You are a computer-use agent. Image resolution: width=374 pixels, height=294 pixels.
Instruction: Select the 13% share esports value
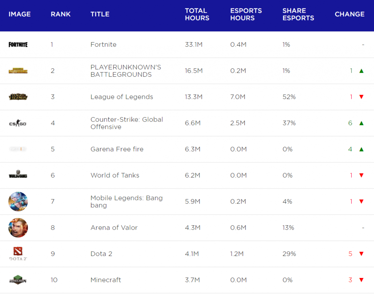[x=288, y=228]
